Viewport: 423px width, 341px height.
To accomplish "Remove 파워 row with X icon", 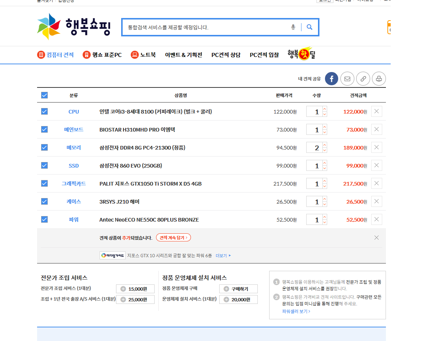I will coord(377,219).
